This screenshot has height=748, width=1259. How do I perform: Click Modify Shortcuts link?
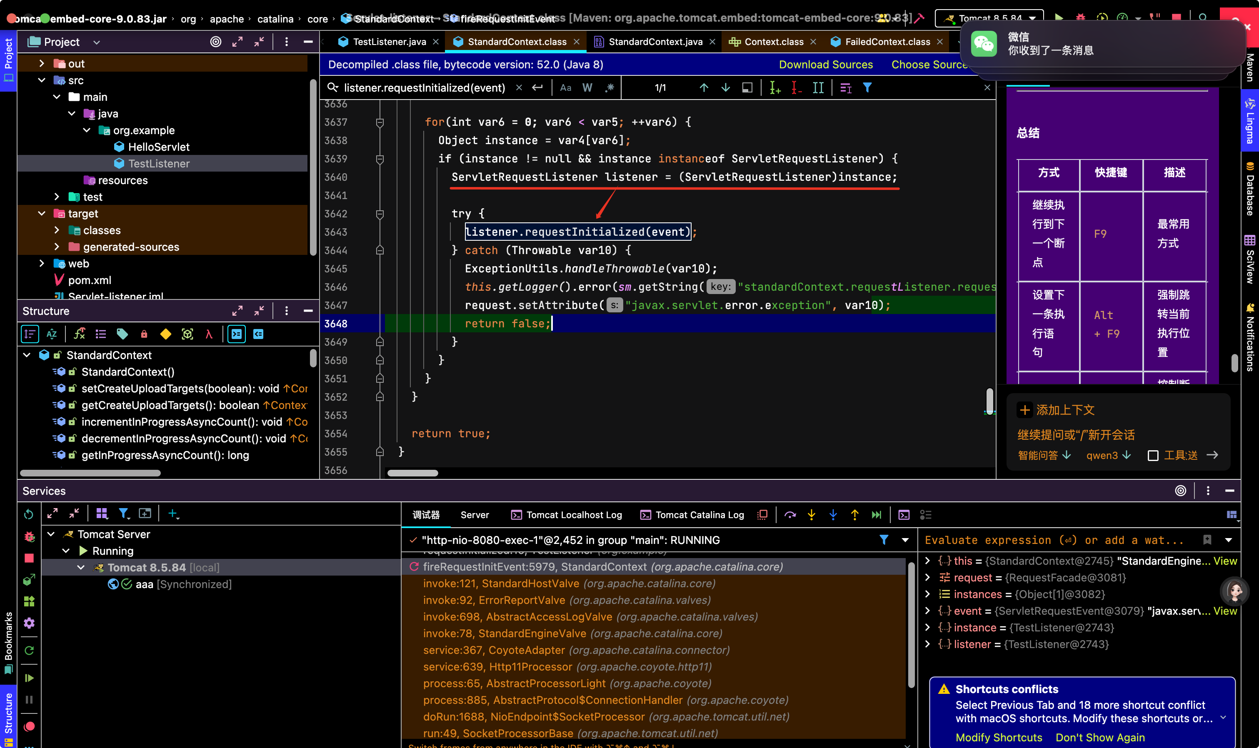[998, 738]
